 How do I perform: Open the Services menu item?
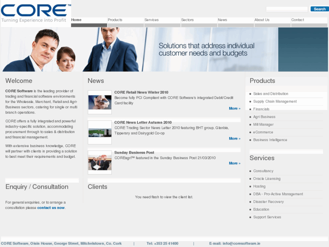click(x=162, y=22)
